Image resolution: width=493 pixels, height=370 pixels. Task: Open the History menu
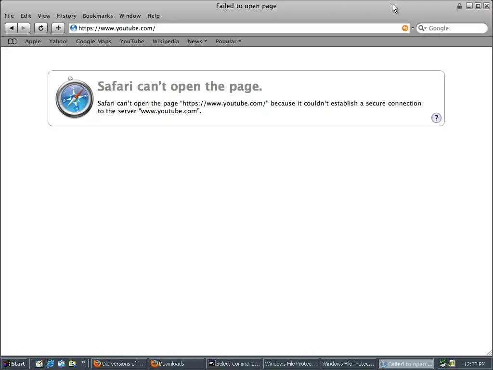[66, 16]
